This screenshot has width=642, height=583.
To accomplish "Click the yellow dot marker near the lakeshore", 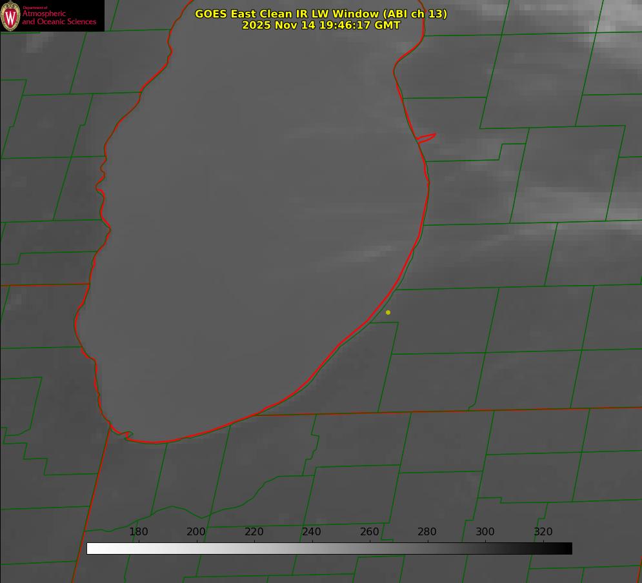I will tap(388, 313).
